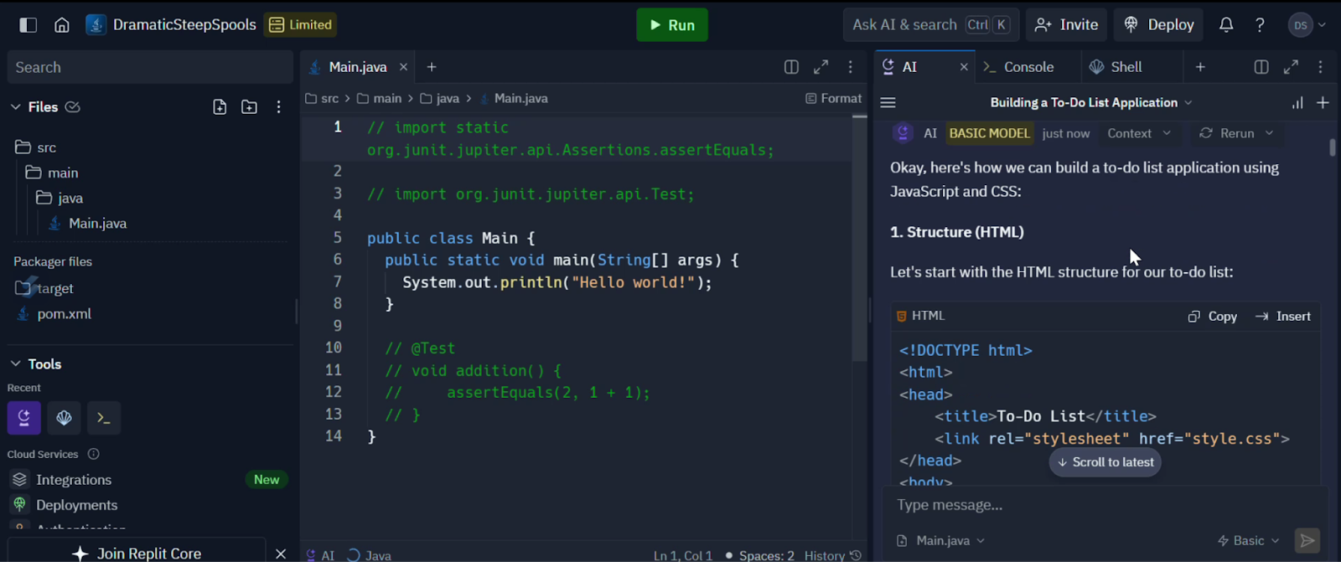Open the Context dropdown in AI chat
This screenshot has width=1341, height=562.
1138,133
